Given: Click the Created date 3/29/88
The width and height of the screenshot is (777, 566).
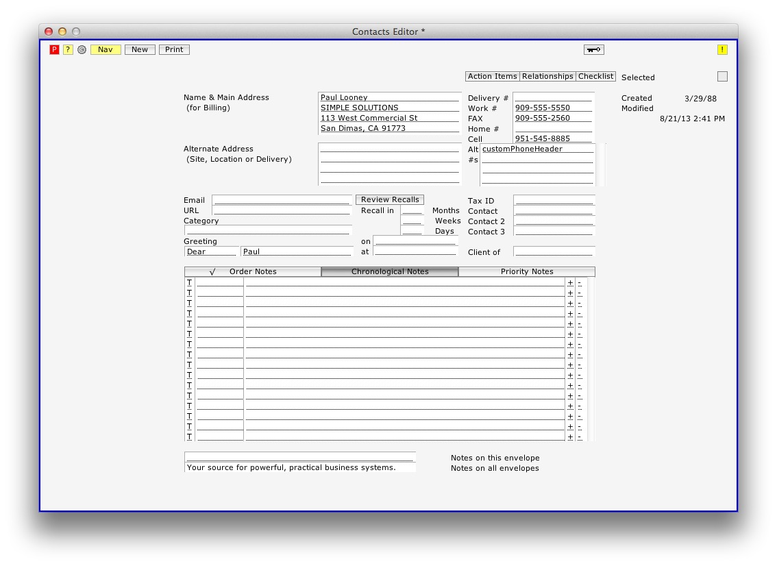Looking at the screenshot, I should click(701, 98).
